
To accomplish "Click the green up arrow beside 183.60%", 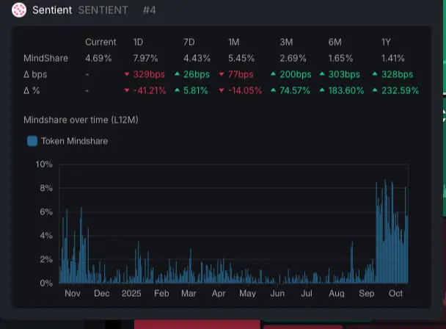I will pyautogui.click(x=322, y=90).
